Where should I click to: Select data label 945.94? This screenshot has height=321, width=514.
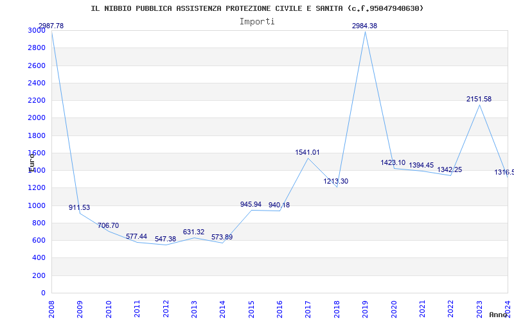[251, 204]
